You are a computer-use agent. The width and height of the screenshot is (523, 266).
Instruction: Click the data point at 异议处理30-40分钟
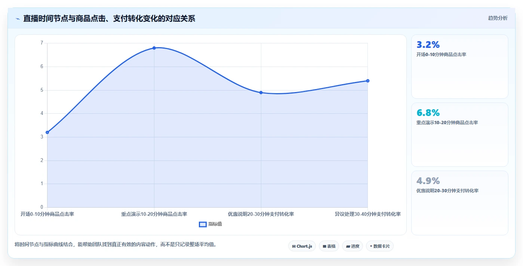(368, 81)
